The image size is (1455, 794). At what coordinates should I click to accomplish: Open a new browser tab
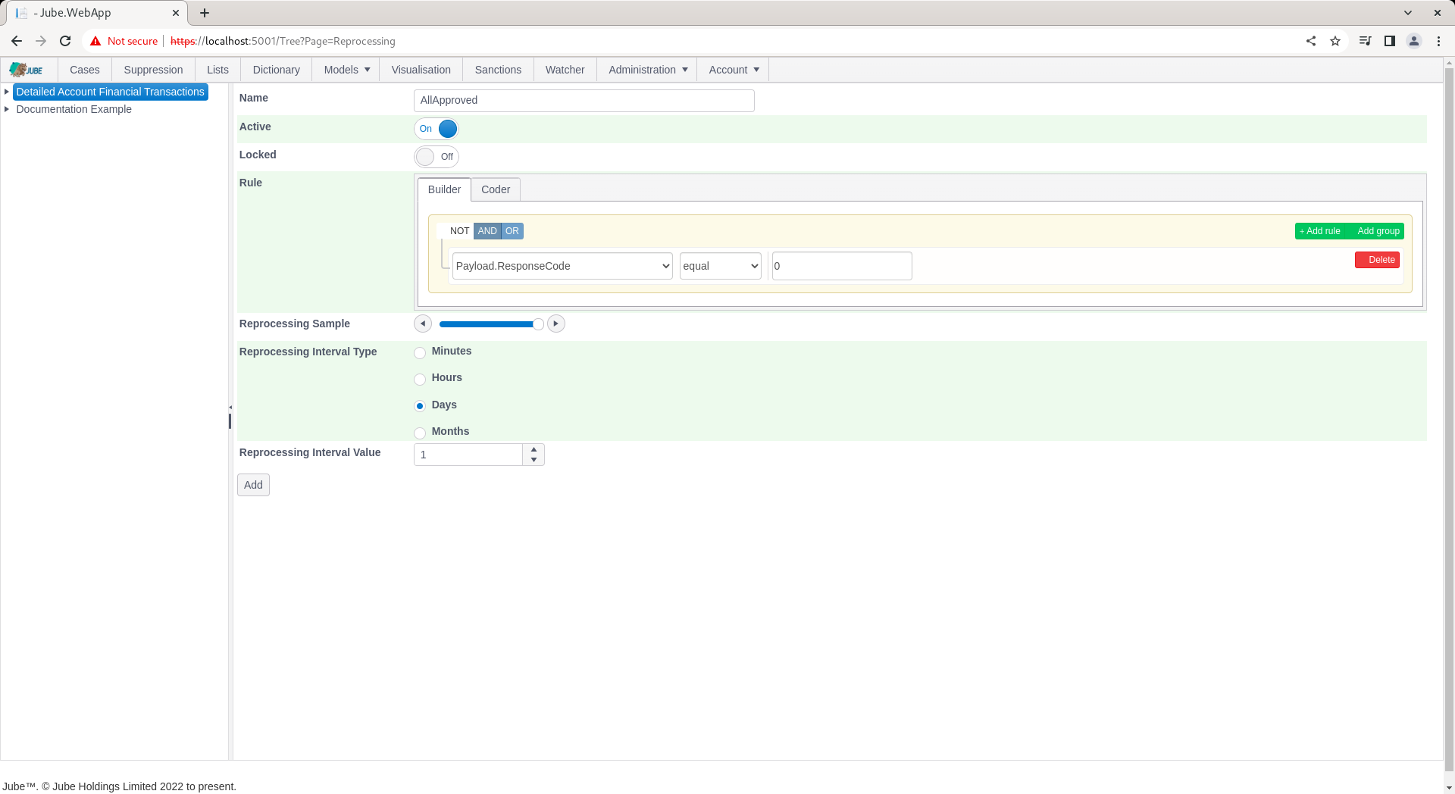coord(205,13)
